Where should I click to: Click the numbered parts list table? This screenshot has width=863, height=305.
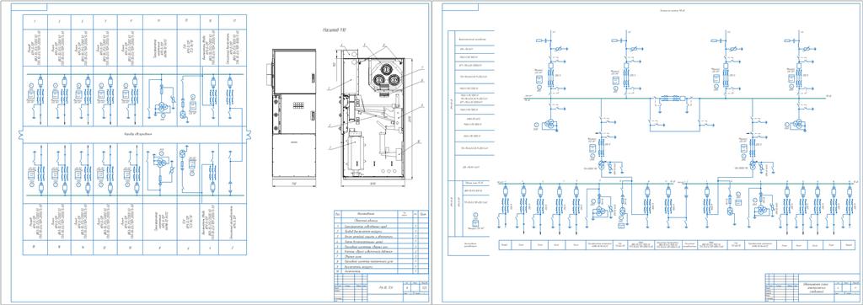381,241
